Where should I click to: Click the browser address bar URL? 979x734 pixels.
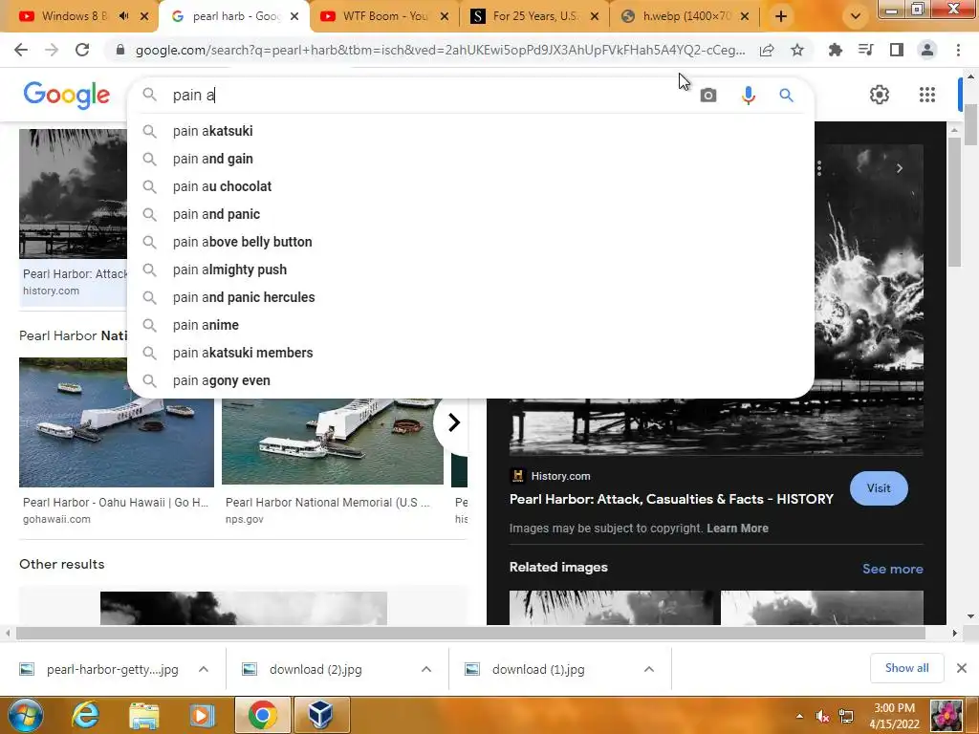tap(440, 50)
